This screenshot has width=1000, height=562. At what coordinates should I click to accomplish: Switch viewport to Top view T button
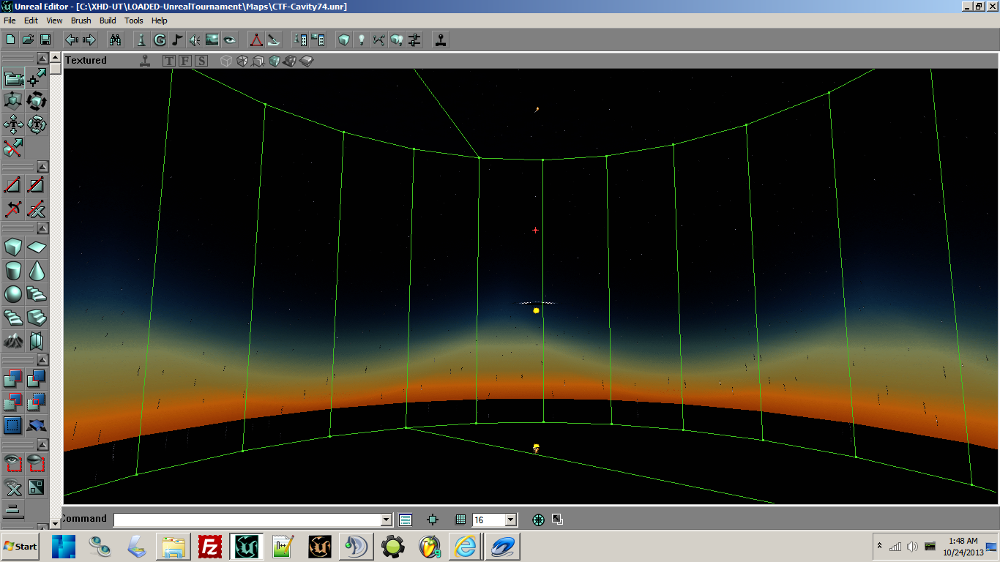[169, 61]
